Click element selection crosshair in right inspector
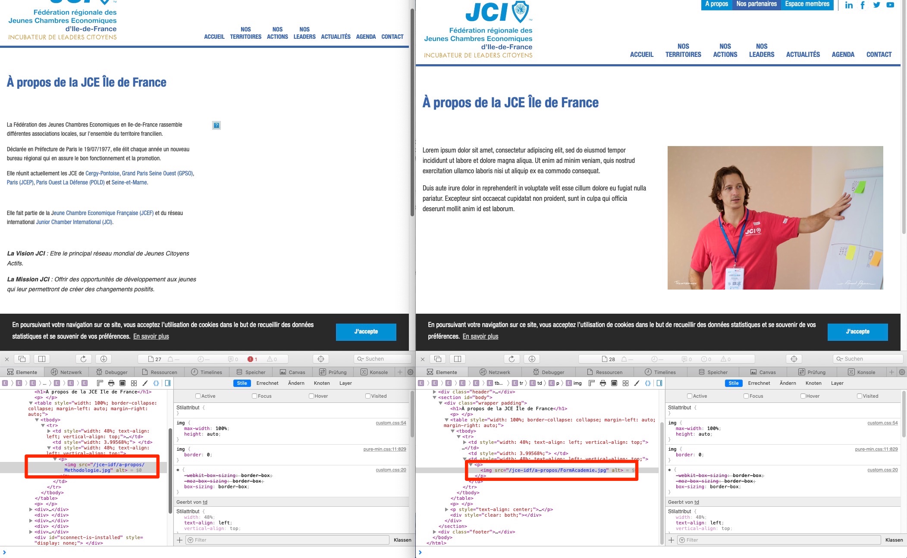The image size is (907, 558). (x=794, y=359)
